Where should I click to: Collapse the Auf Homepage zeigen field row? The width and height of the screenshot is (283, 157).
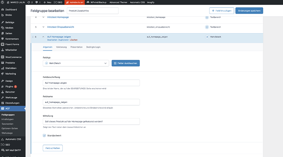pyautogui.click(x=43, y=37)
